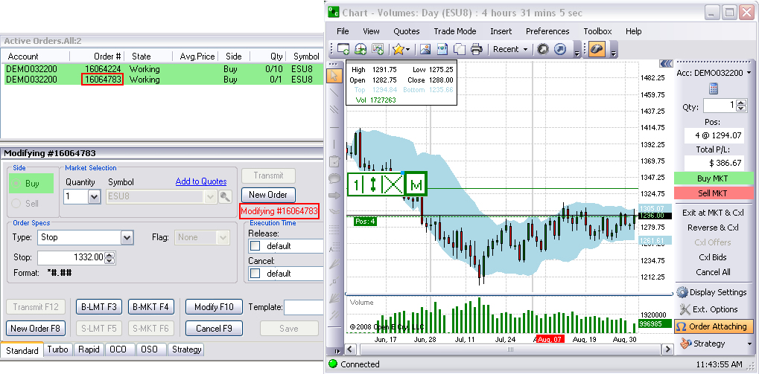Click the Modify F10 button
Image resolution: width=759 pixels, height=374 pixels.
pos(214,306)
